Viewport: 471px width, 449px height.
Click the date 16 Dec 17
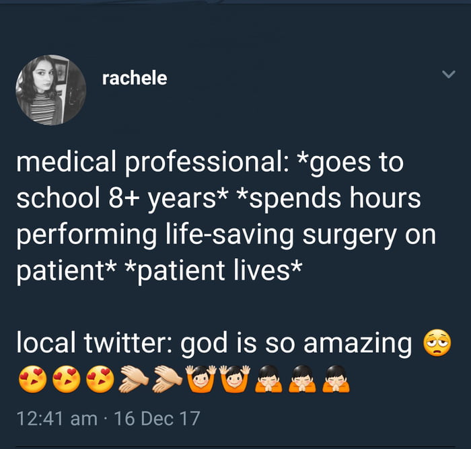(x=157, y=418)
